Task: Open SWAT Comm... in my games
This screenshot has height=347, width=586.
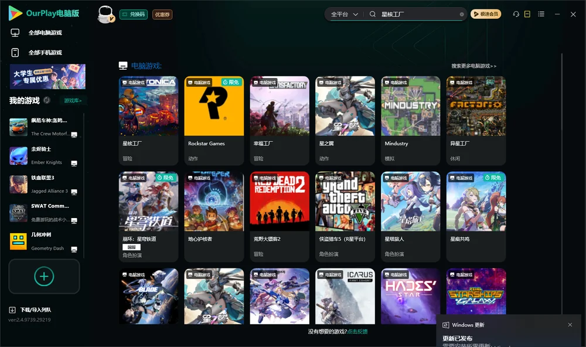Action: pos(43,213)
